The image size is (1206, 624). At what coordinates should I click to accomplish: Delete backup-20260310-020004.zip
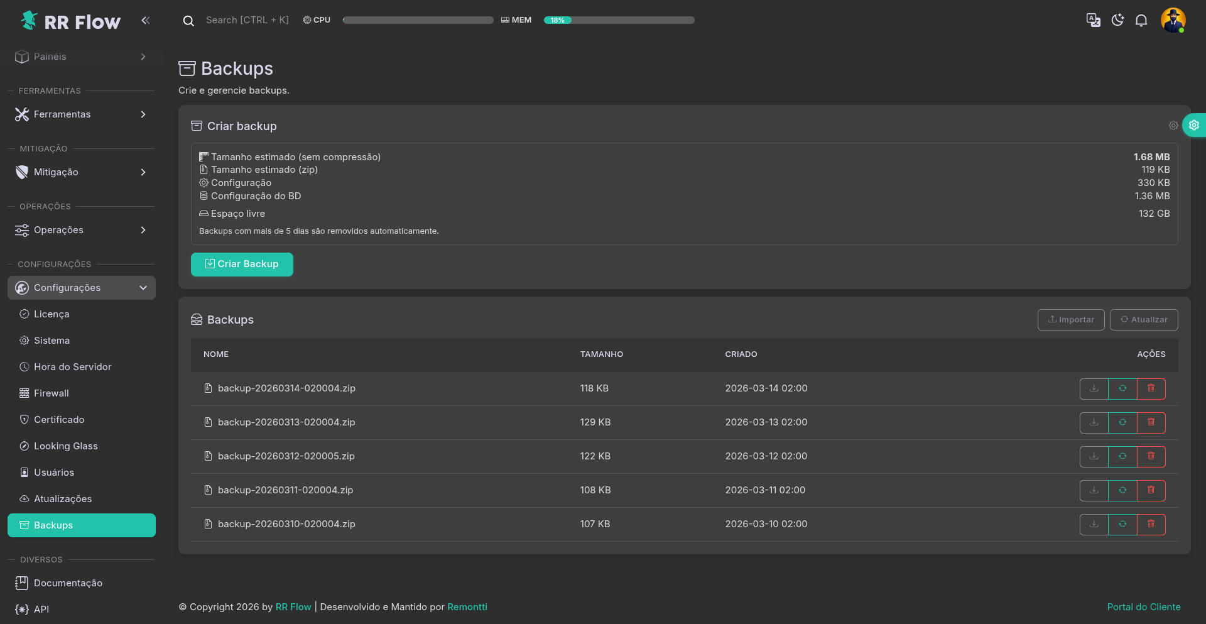pos(1151,524)
